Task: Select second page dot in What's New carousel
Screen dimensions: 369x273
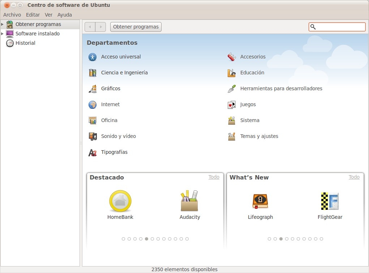Action: 275,239
